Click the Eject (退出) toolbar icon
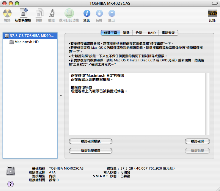The height and width of the screenshot is (191, 220). coord(112,13)
